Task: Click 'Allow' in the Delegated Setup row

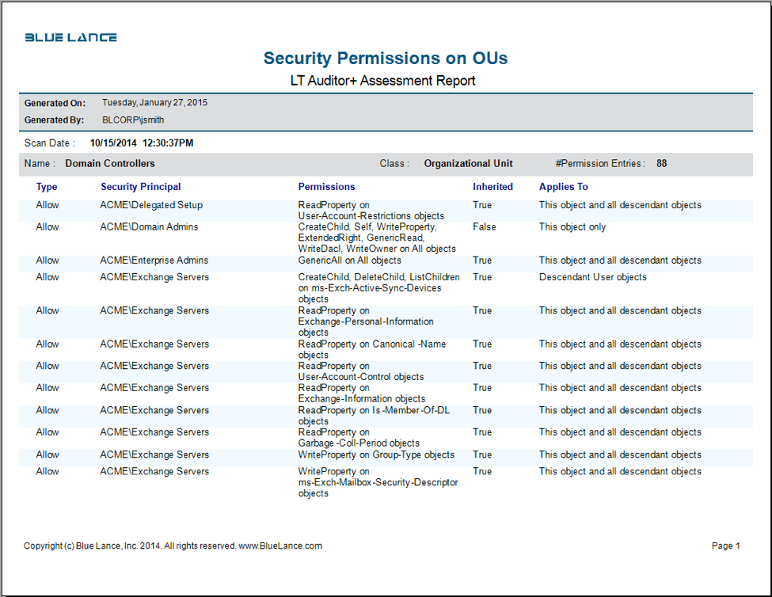Action: [48, 205]
